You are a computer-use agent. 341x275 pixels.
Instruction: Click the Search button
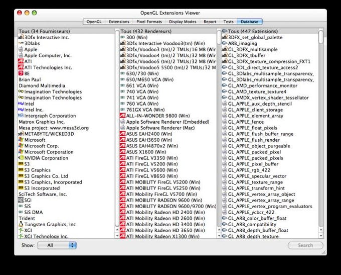305,245
